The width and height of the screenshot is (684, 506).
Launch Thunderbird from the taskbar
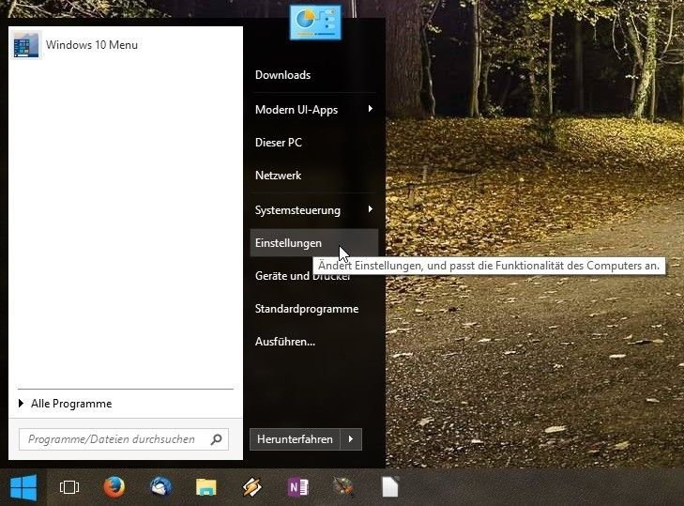(x=160, y=487)
